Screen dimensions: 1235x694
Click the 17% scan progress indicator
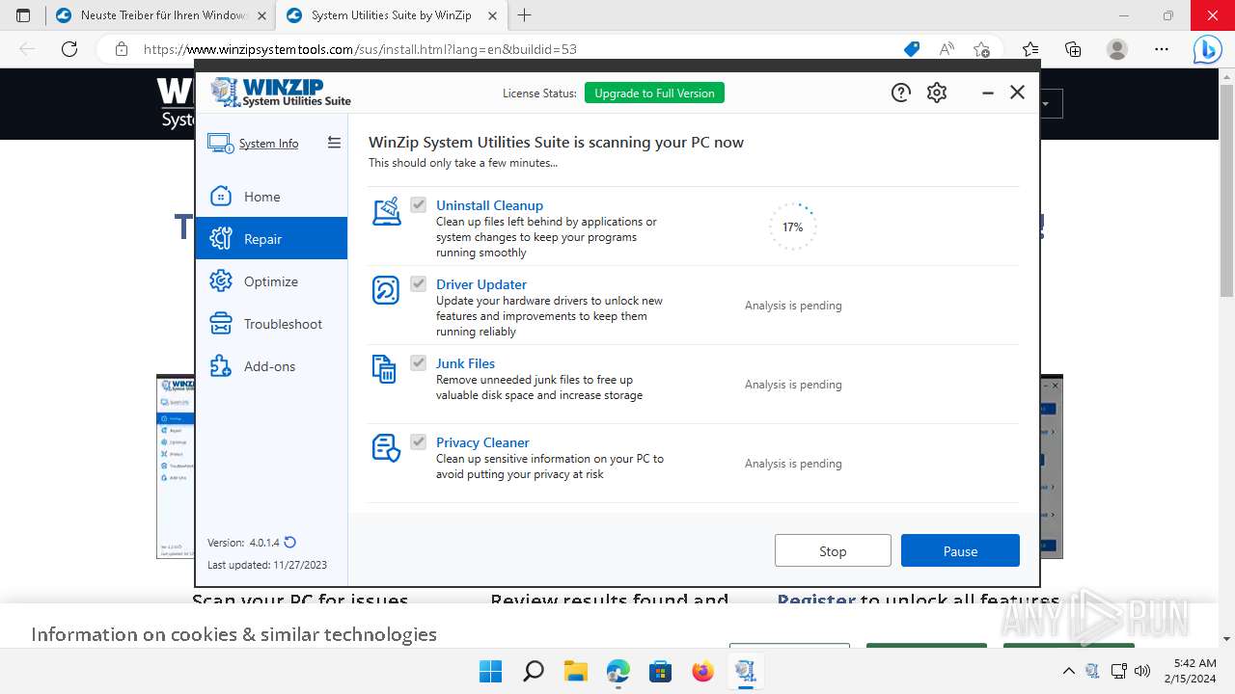click(792, 227)
